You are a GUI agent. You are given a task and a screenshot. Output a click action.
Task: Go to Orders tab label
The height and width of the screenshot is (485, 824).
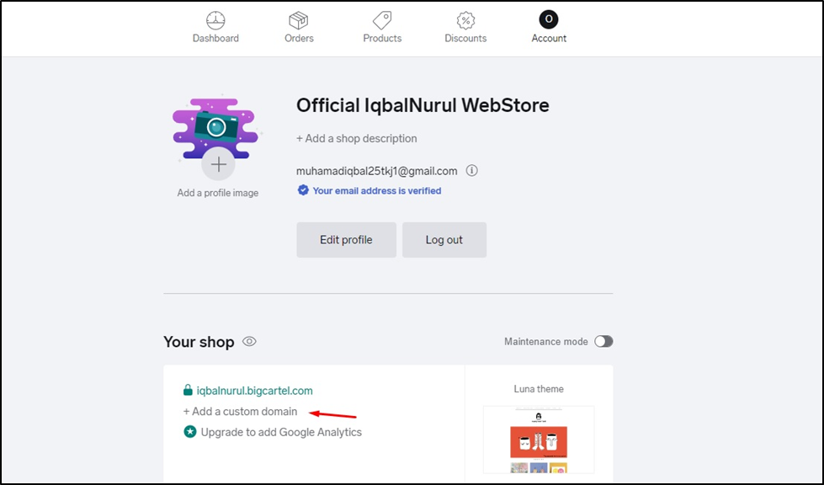click(299, 39)
